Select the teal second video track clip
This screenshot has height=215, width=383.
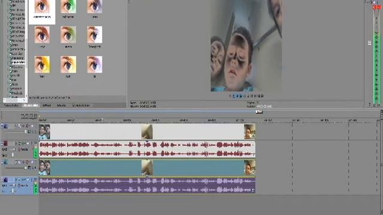click(147, 168)
